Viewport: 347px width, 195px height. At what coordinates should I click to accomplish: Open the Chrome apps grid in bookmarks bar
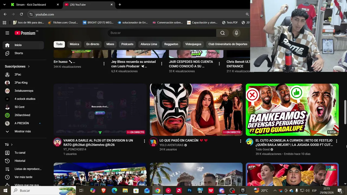[x=4, y=22]
